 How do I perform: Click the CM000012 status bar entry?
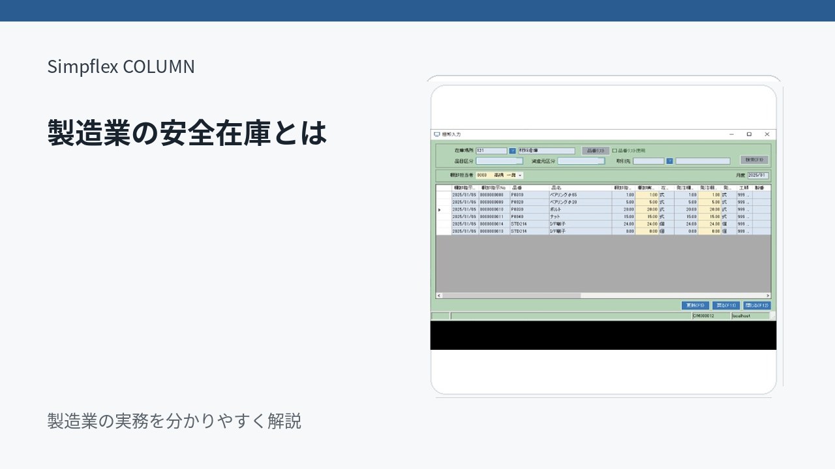tap(710, 316)
